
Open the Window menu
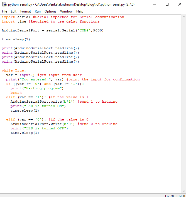click(x=66, y=11)
